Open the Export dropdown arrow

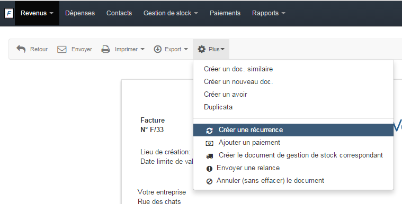point(186,49)
